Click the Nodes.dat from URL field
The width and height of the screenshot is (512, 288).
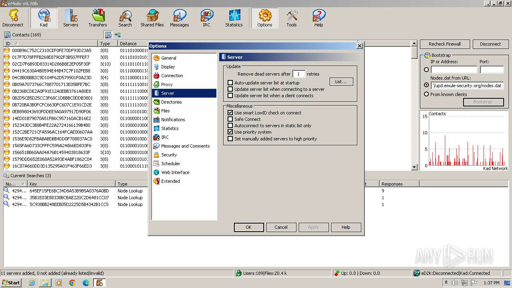coord(467,85)
